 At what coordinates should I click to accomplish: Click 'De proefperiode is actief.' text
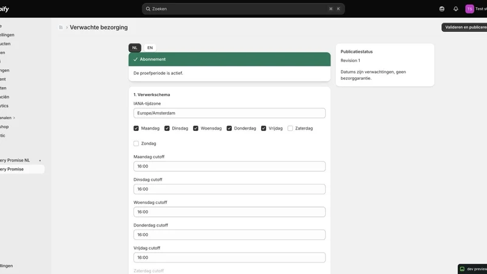pos(158,73)
